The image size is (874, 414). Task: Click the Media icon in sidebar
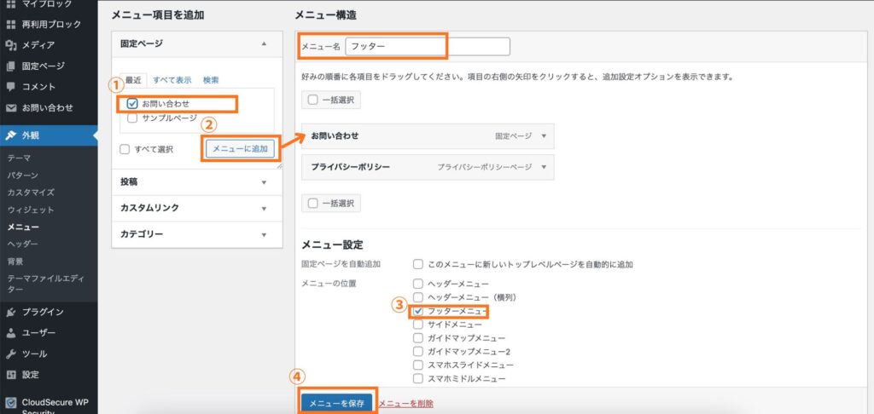pyautogui.click(x=10, y=45)
